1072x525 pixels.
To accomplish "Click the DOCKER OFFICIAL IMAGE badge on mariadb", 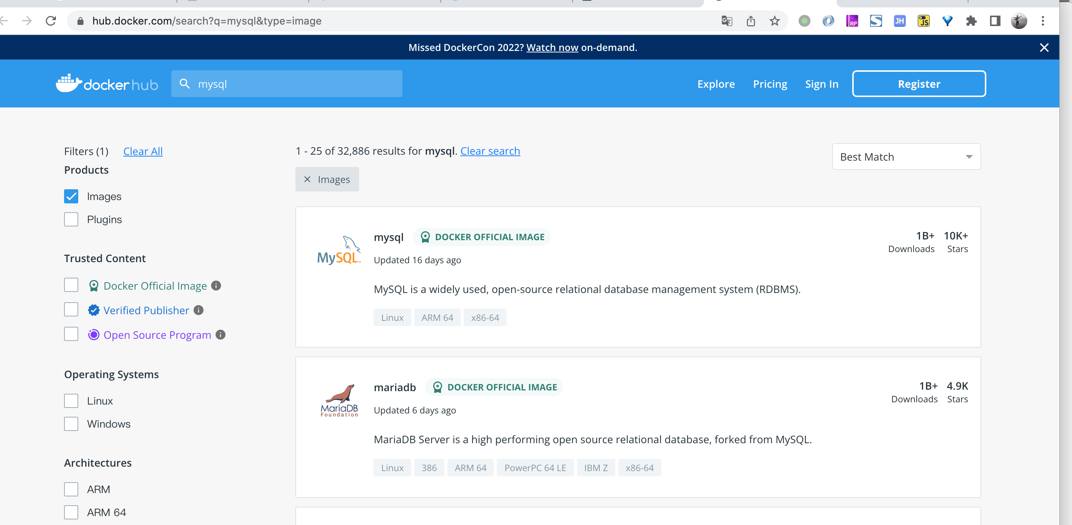I will [494, 387].
